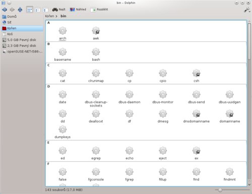Image resolution: width=252 pixels, height=194 pixels.
Task: Open the wrench configuration menu
Action: pos(247,10)
